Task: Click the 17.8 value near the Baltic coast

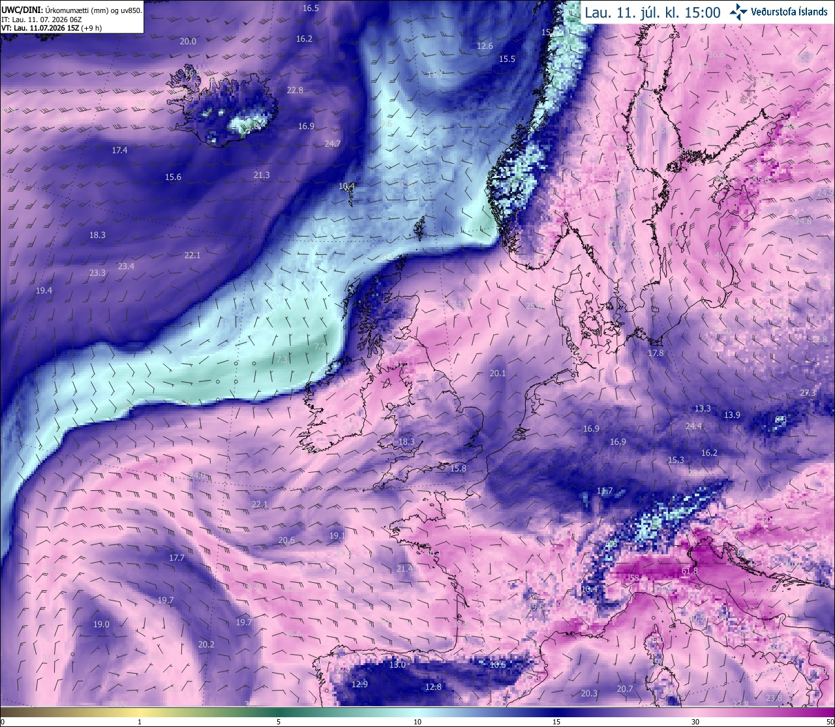Action: pos(656,353)
